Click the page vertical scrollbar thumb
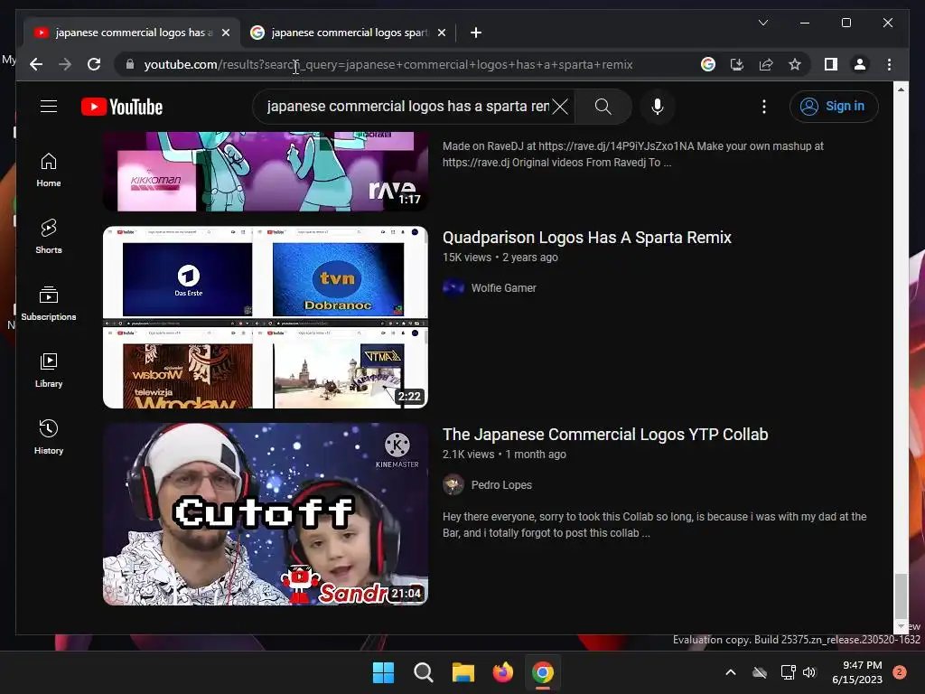Viewport: 925px width, 694px height. [901, 595]
